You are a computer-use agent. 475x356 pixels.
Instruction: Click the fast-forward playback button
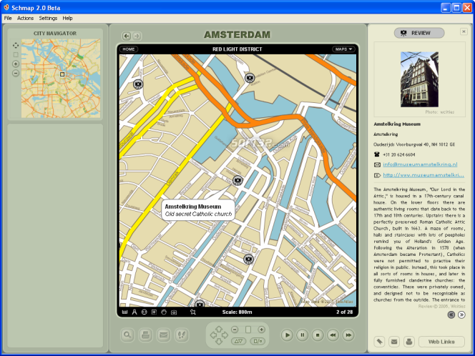click(348, 335)
